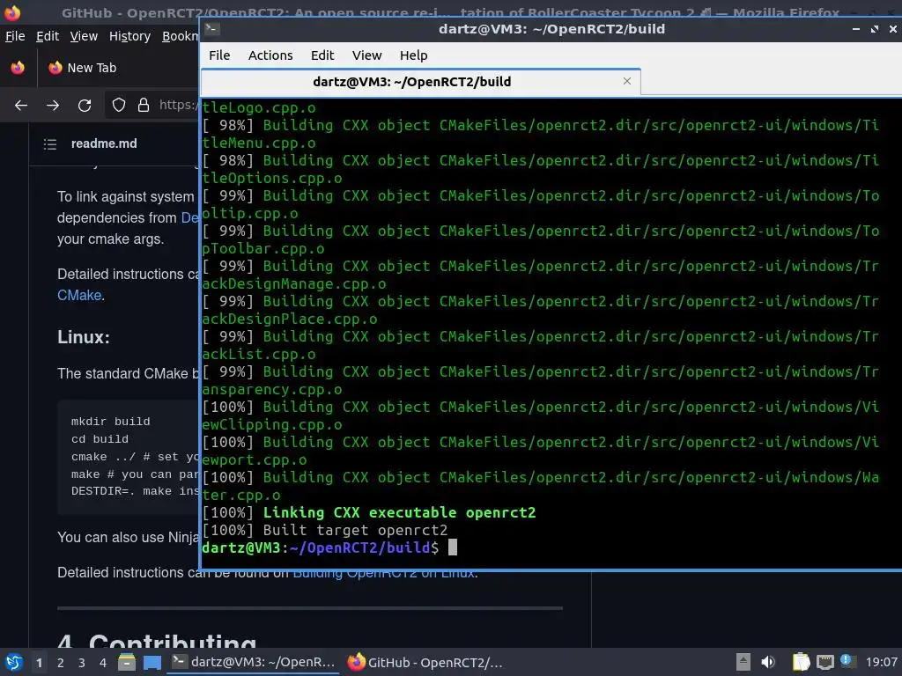
Task: Go forward in Firefox
Action: pyautogui.click(x=53, y=106)
